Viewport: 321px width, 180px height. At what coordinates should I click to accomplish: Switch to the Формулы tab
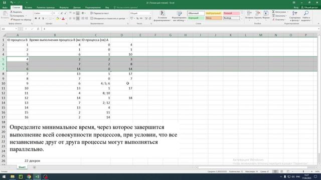64,7
